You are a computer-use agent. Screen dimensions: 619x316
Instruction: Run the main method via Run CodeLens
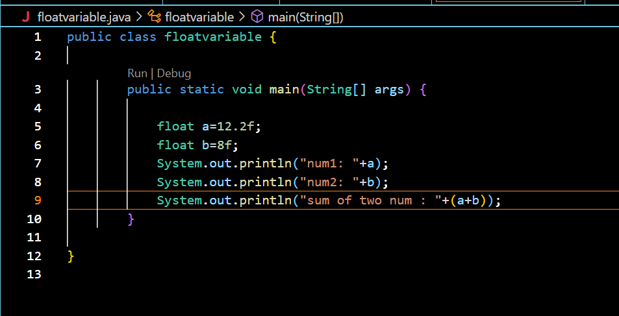click(x=138, y=73)
